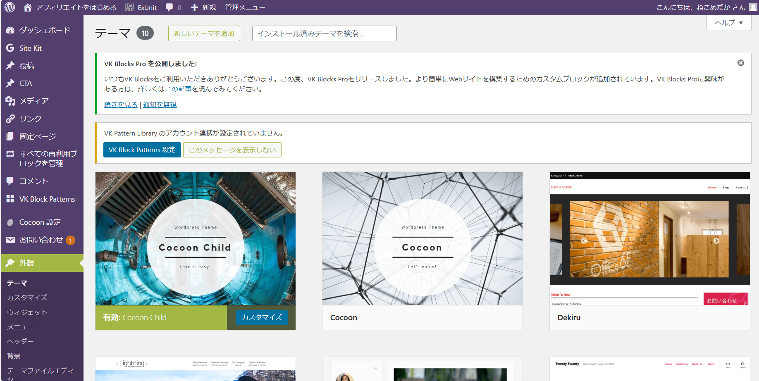Open Cocoon 設定 in the sidebar
The width and height of the screenshot is (759, 381).
point(40,222)
